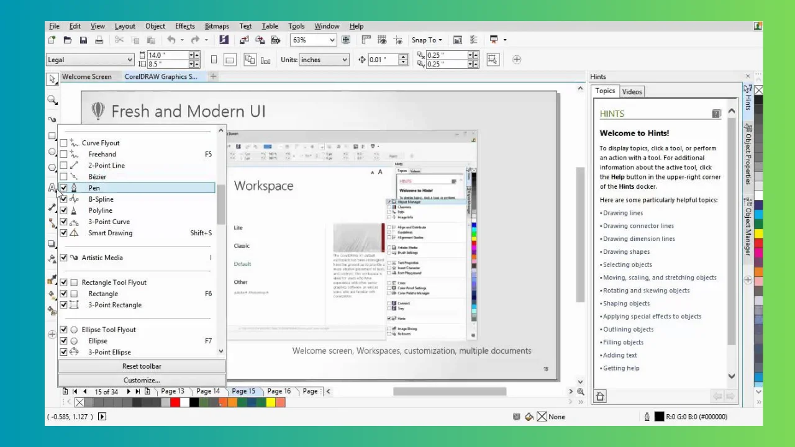Pick the red swatch in document palette
The image size is (795, 447).
click(x=175, y=402)
